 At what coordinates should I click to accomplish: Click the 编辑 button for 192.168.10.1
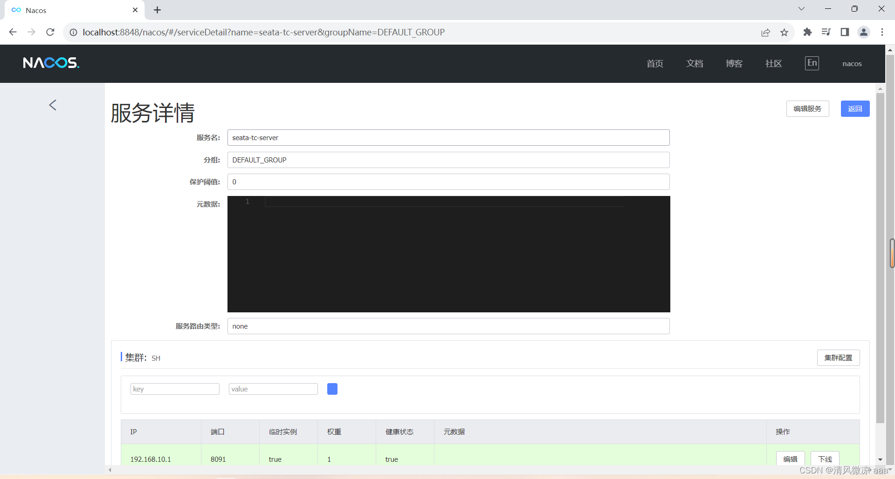pyautogui.click(x=790, y=459)
